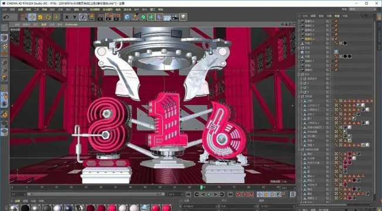Screen dimensions: 382x211
Task: Click Record Active Objects button
Action: [239, 194]
